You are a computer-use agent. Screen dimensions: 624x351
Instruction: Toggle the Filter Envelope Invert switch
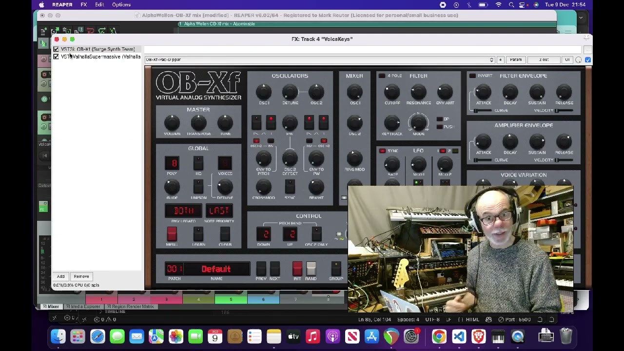tap(472, 76)
